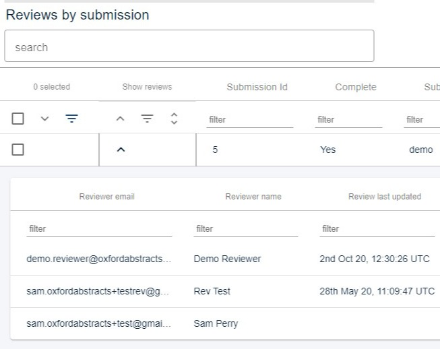Focus the Reviews by submission search box
Image resolution: width=440 pixels, height=349 pixels.
(189, 47)
